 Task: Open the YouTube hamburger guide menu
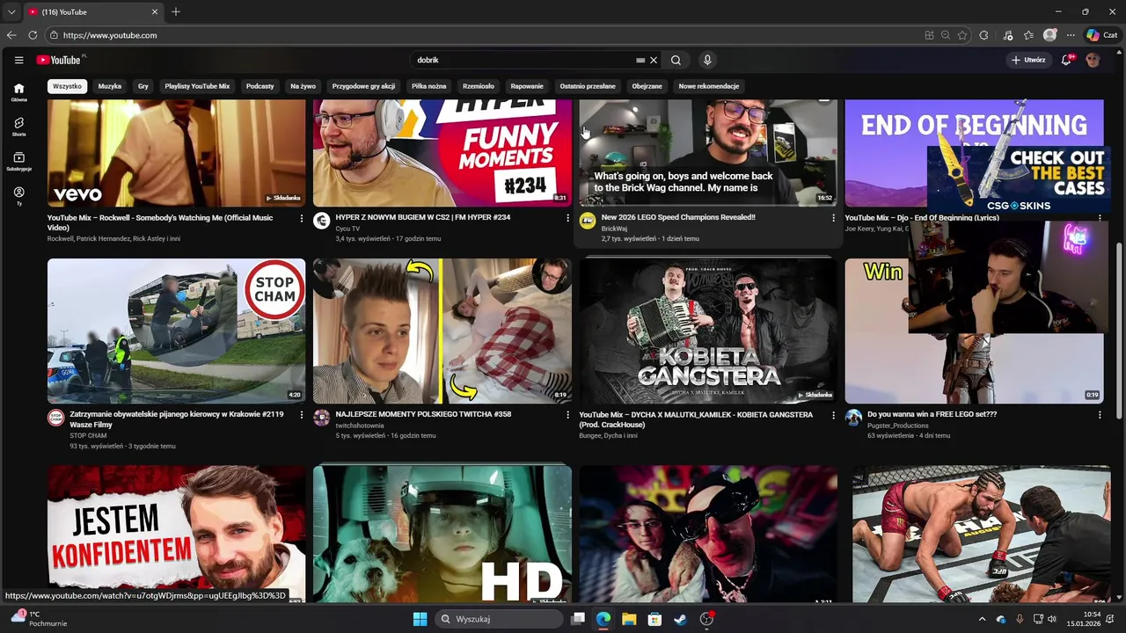[x=18, y=60]
